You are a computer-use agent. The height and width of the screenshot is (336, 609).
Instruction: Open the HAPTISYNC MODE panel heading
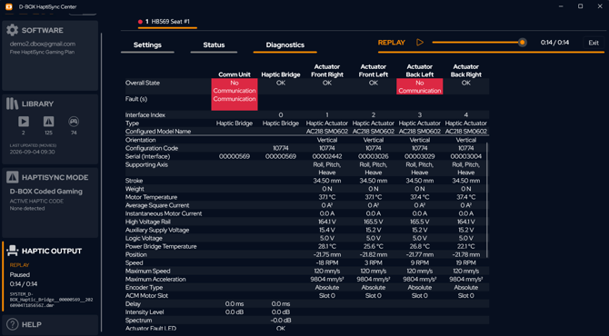55,178
